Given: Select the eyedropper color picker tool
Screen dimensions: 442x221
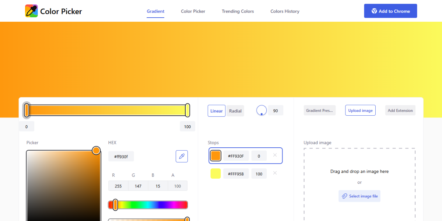Looking at the screenshot, I should pyautogui.click(x=182, y=156).
